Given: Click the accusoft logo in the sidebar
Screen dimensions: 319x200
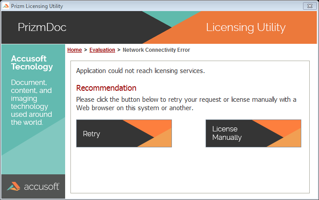Looking at the screenshot, I should [33, 186].
